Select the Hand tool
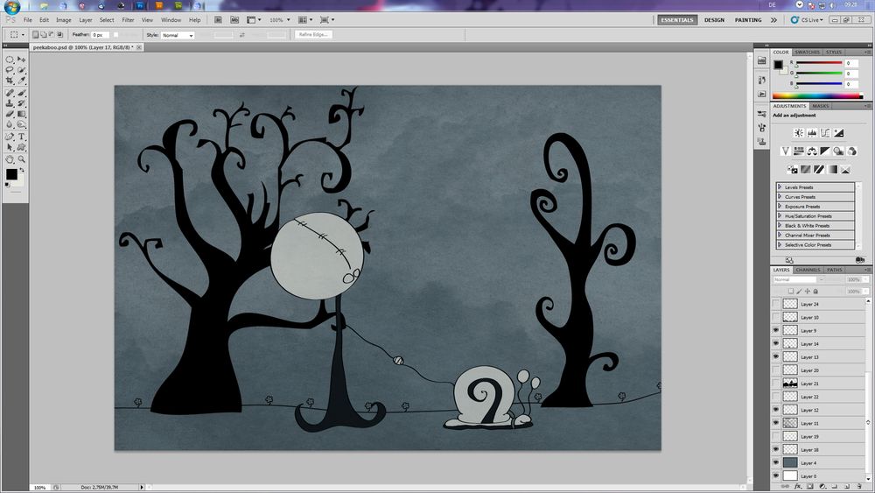 10,159
